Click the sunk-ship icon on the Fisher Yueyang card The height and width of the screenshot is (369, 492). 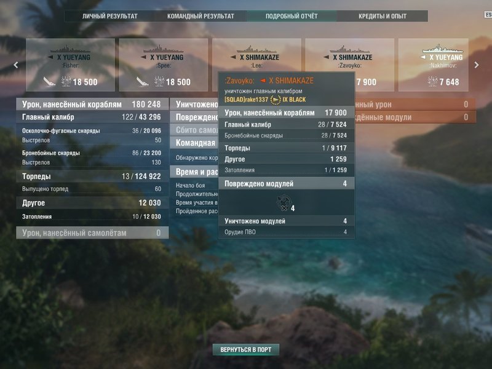[49, 82]
